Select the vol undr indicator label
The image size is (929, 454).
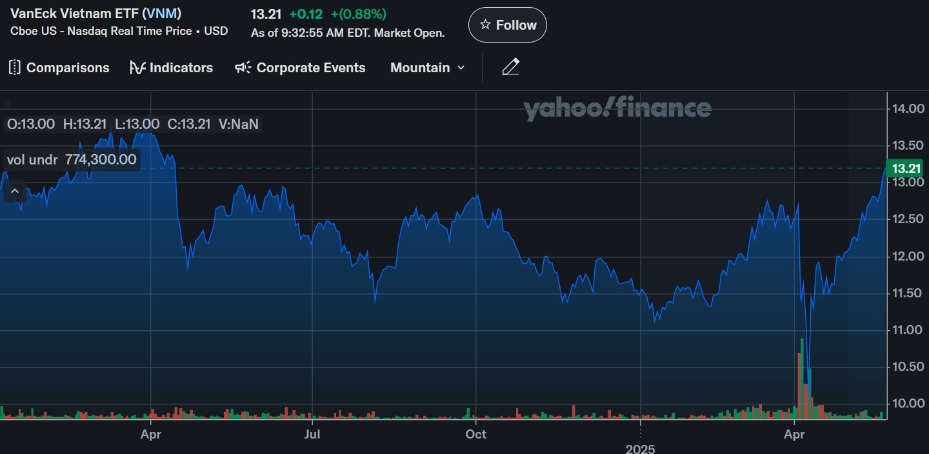click(x=32, y=159)
